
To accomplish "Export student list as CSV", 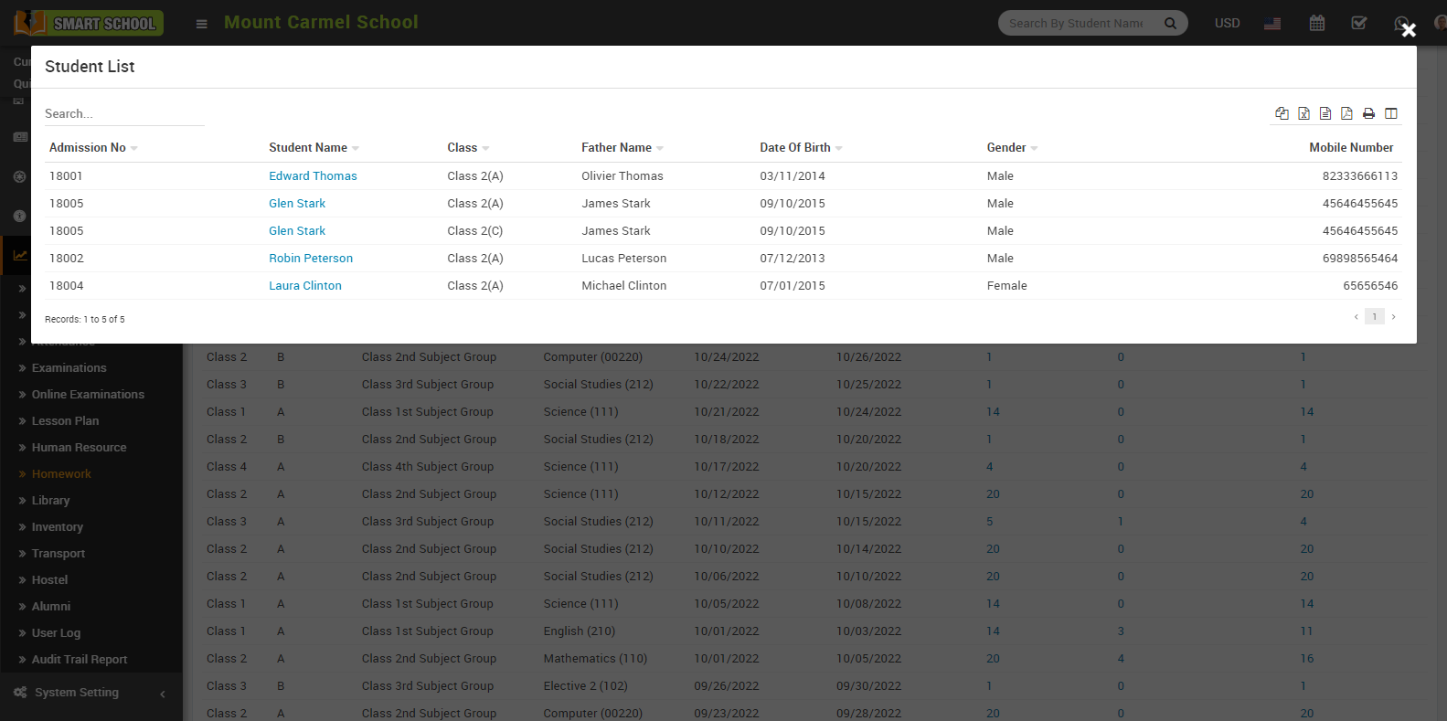I will tap(1325, 113).
